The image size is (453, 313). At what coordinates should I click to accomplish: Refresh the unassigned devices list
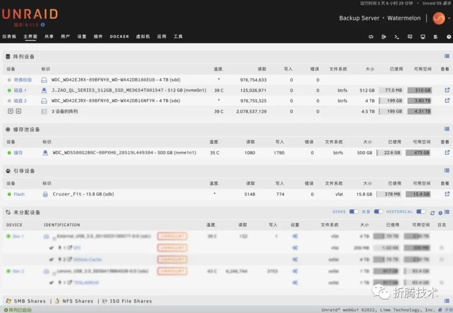432,213
